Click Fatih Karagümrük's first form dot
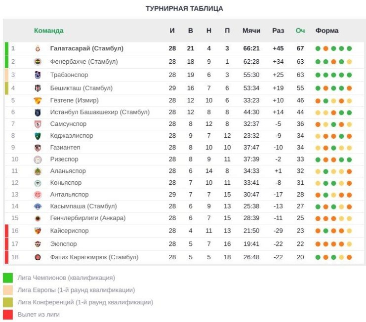The height and width of the screenshot is (322, 366). (x=318, y=257)
